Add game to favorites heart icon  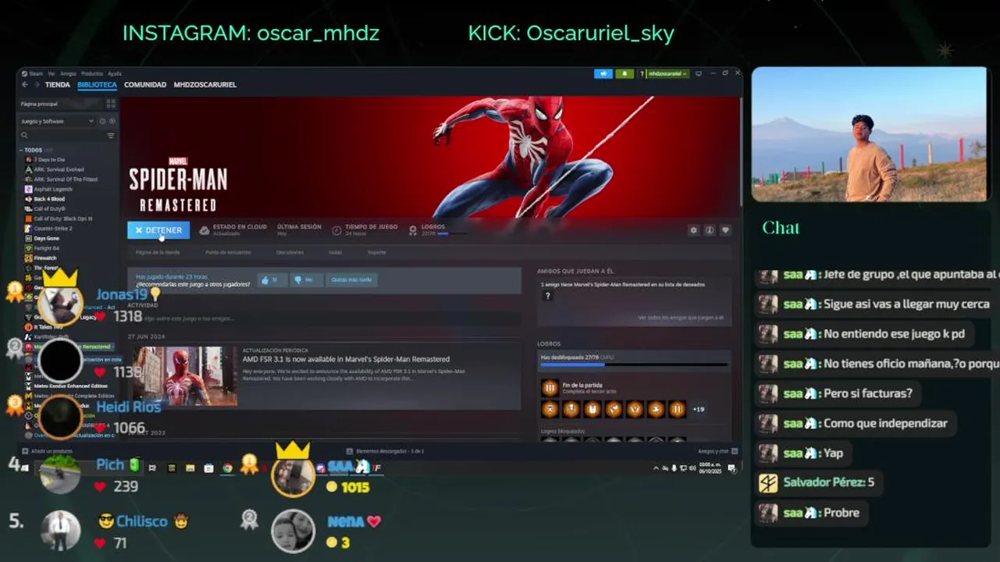pyautogui.click(x=725, y=230)
